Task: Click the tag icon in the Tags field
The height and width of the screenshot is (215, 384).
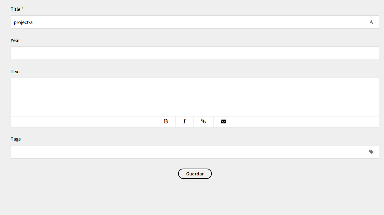Action: (371, 152)
